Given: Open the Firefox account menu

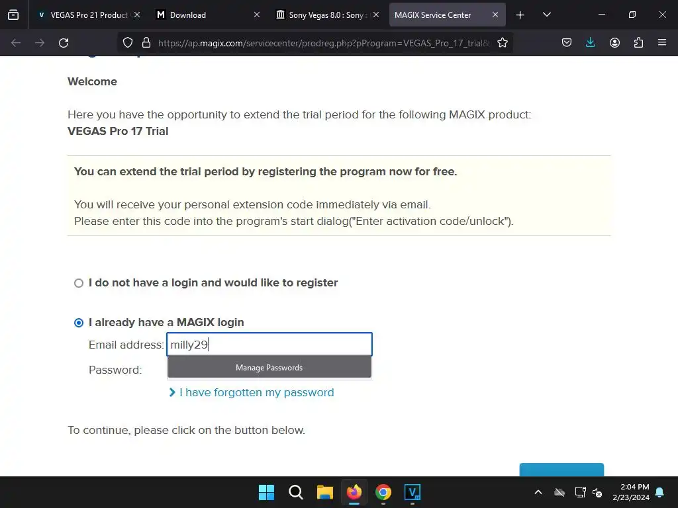Looking at the screenshot, I should 614,43.
